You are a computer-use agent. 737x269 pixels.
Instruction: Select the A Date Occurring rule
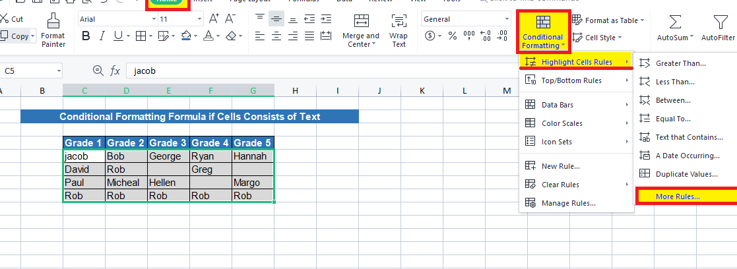click(x=686, y=156)
